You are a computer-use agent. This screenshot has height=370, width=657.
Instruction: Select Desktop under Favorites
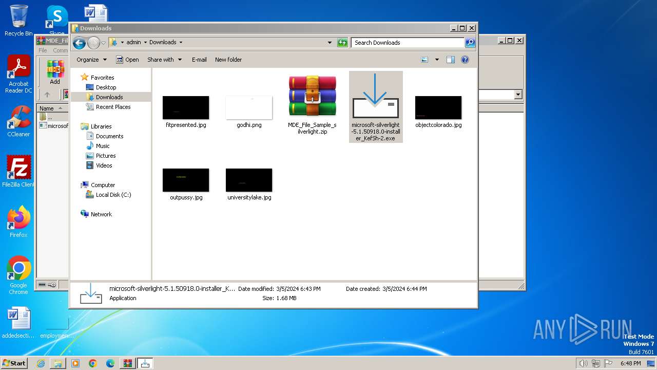106,87
